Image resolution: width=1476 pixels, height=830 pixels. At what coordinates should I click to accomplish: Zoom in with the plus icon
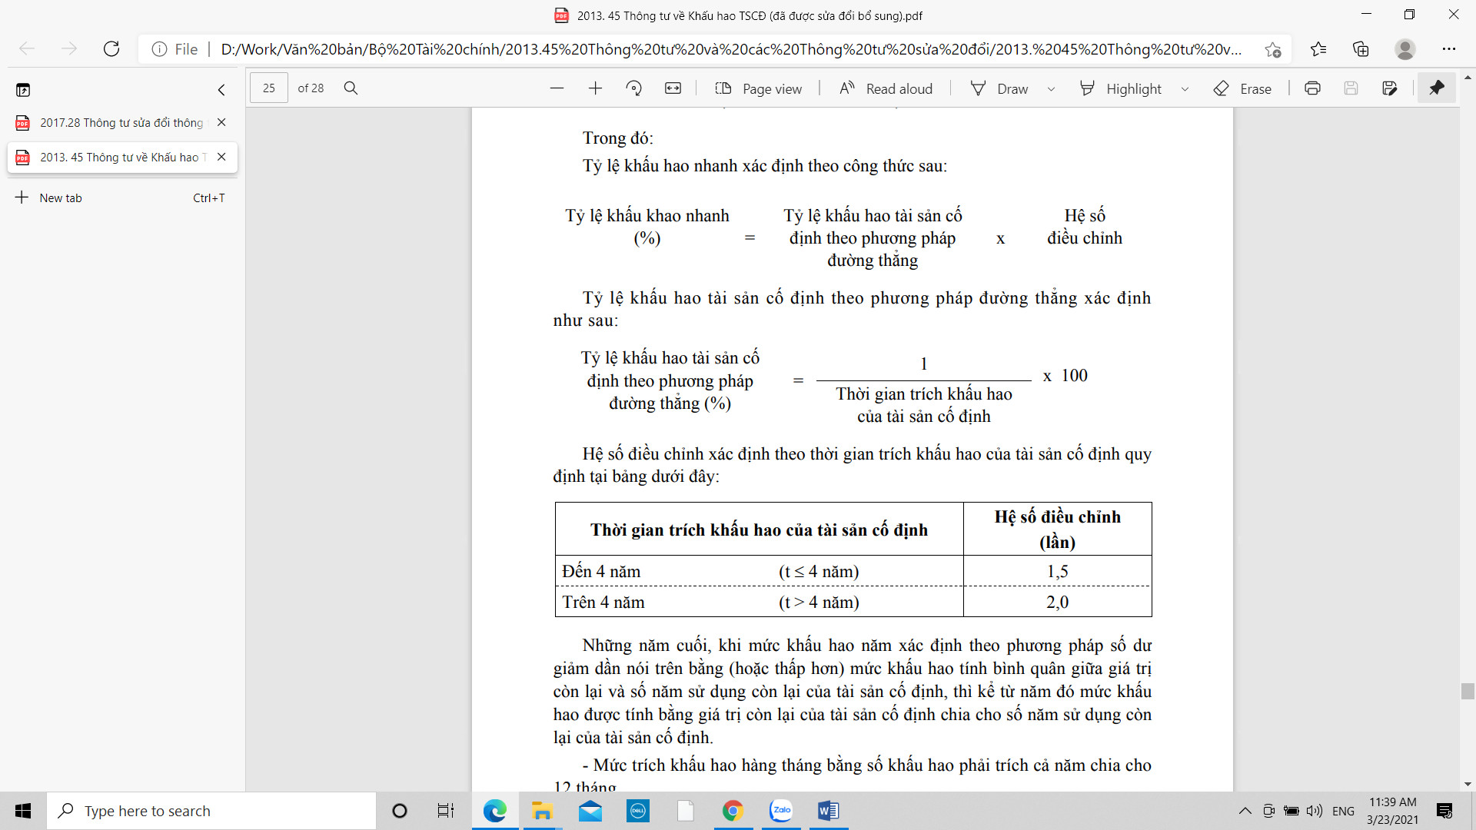tap(595, 88)
